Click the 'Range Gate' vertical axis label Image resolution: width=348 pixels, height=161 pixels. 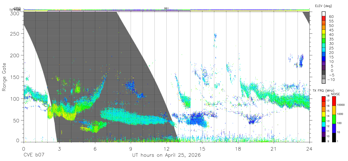click(x=5, y=77)
